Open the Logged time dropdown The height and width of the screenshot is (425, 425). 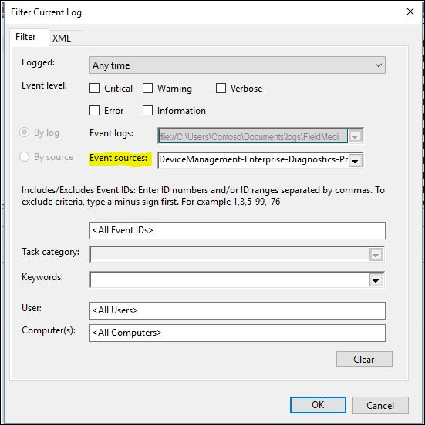pos(238,65)
